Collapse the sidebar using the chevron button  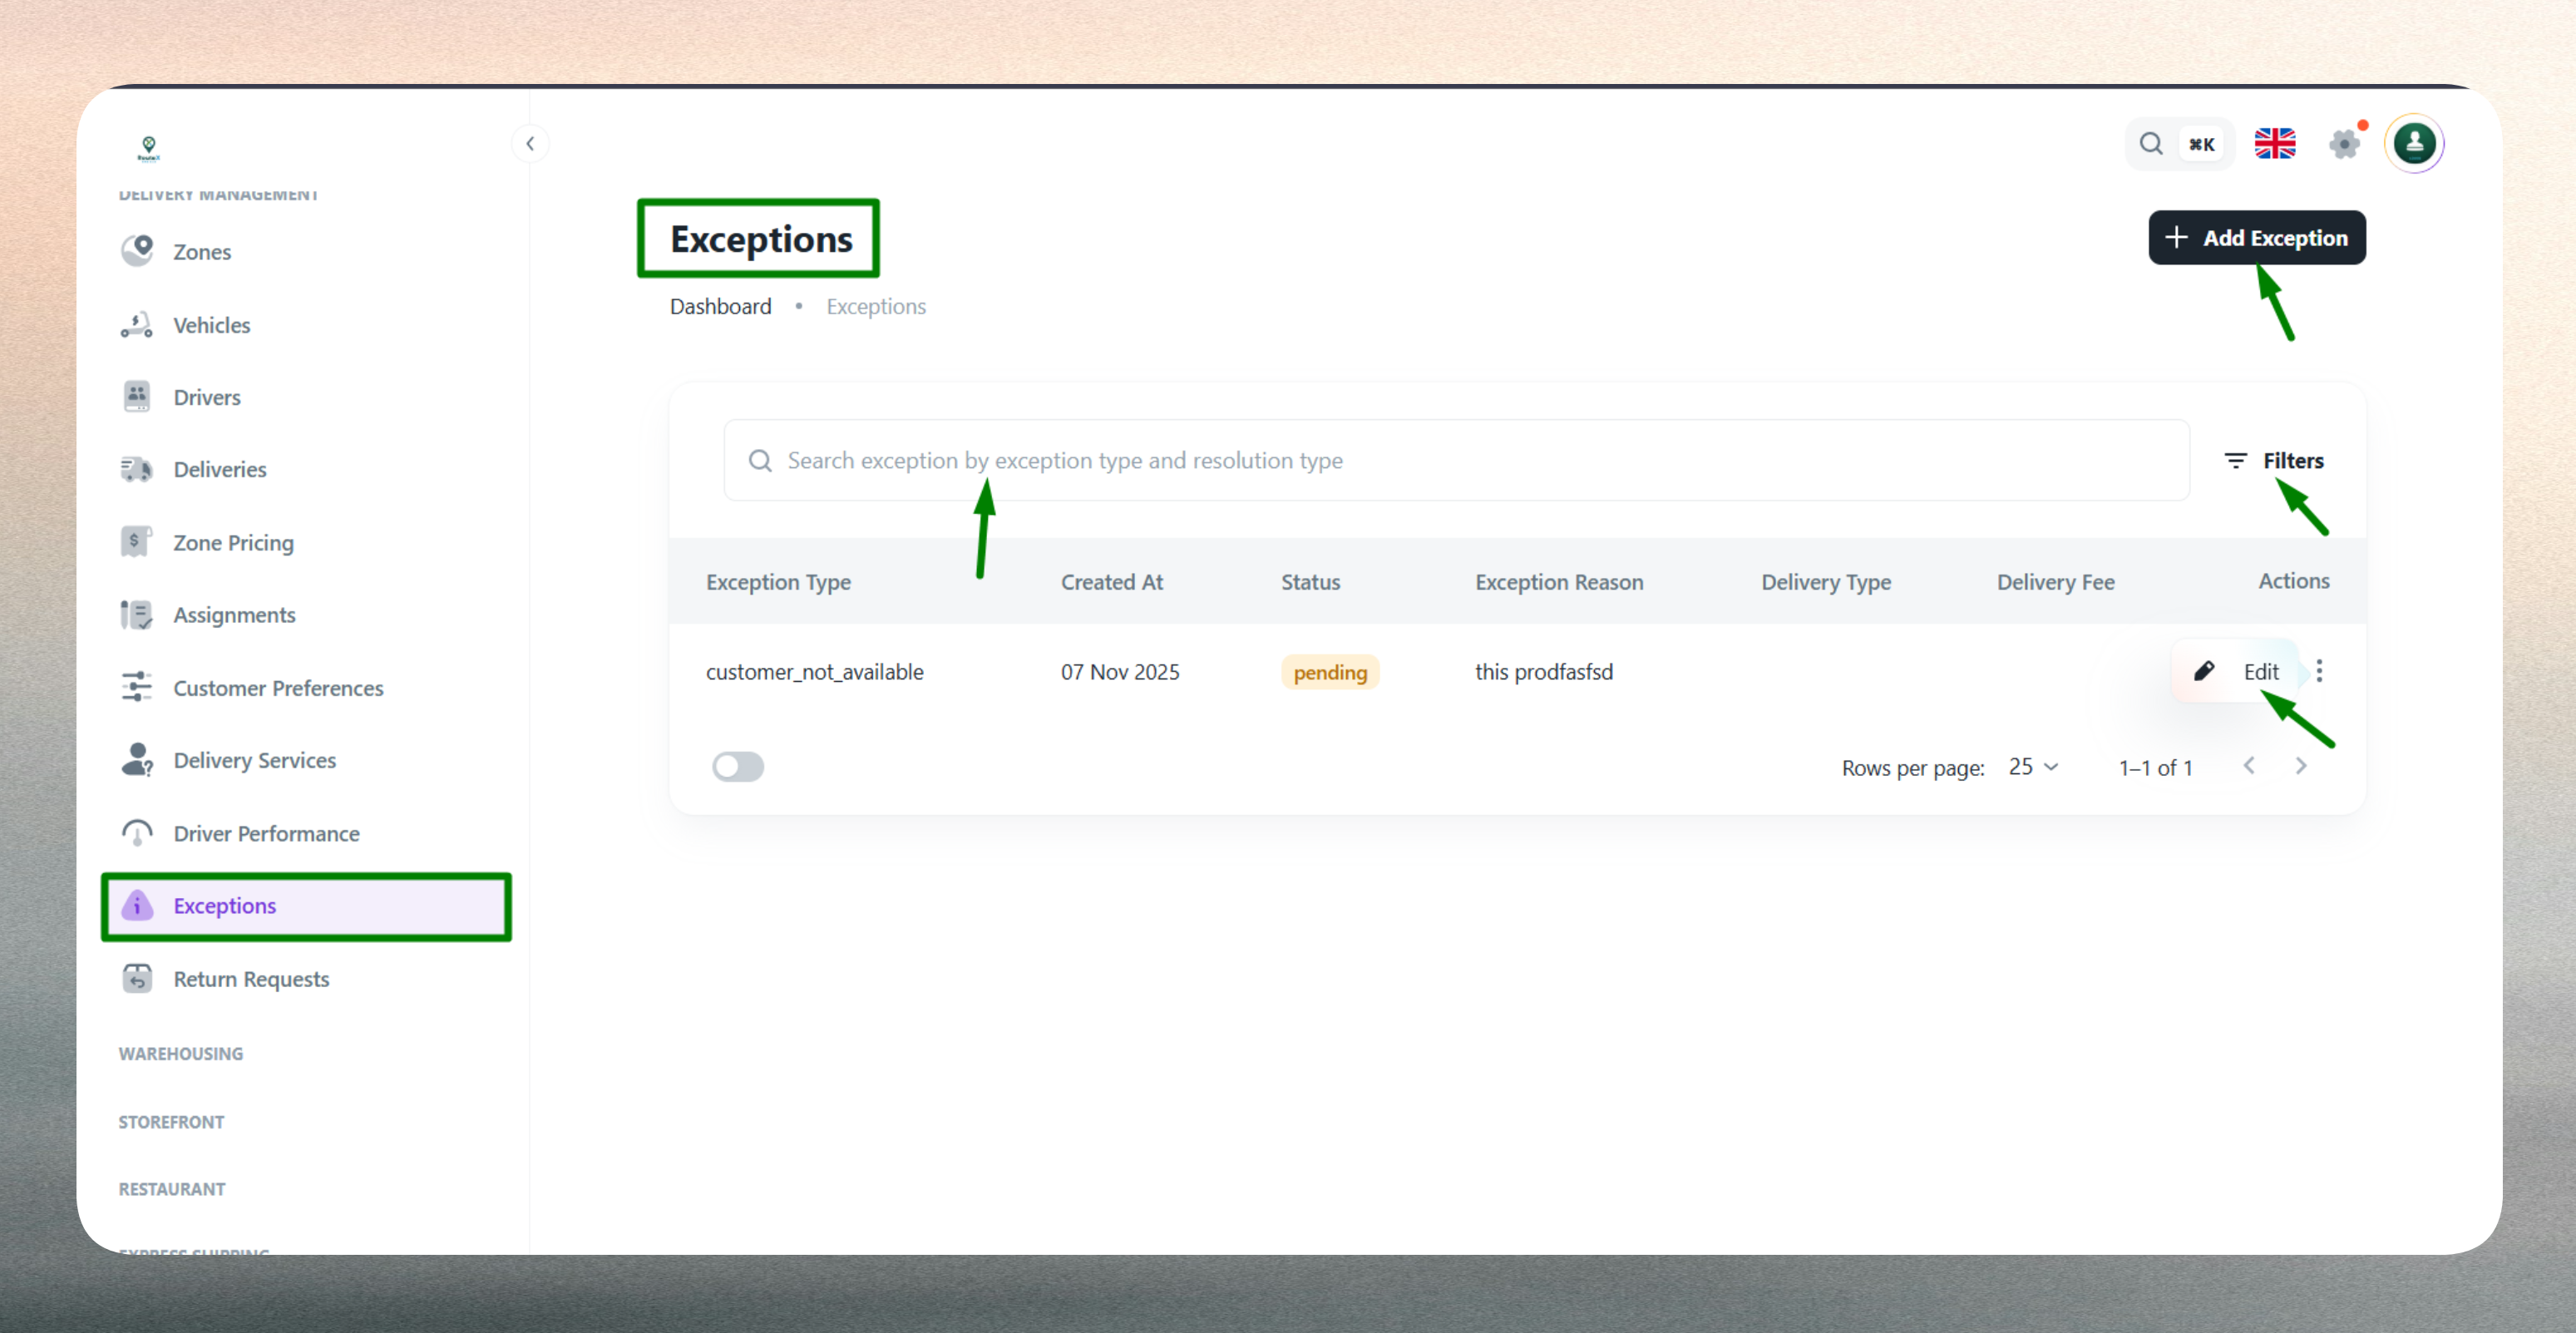[531, 143]
